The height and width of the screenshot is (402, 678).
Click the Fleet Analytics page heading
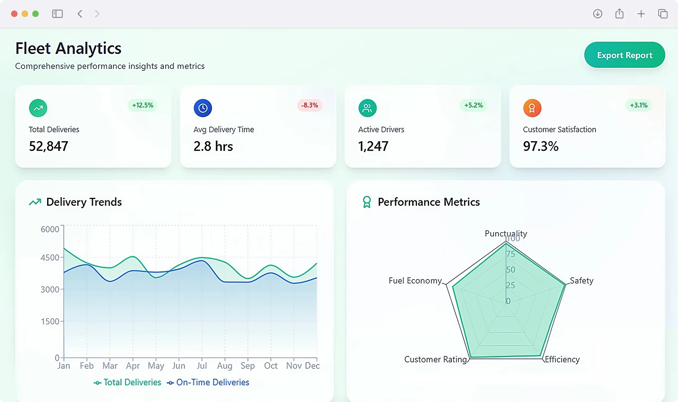68,48
